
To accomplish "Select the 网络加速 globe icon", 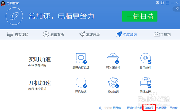I will 146,82.
